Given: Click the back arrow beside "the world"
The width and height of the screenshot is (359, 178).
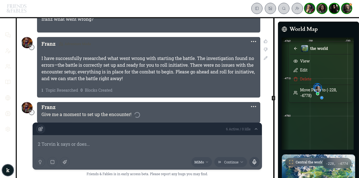Looking at the screenshot, I should [x=295, y=48].
